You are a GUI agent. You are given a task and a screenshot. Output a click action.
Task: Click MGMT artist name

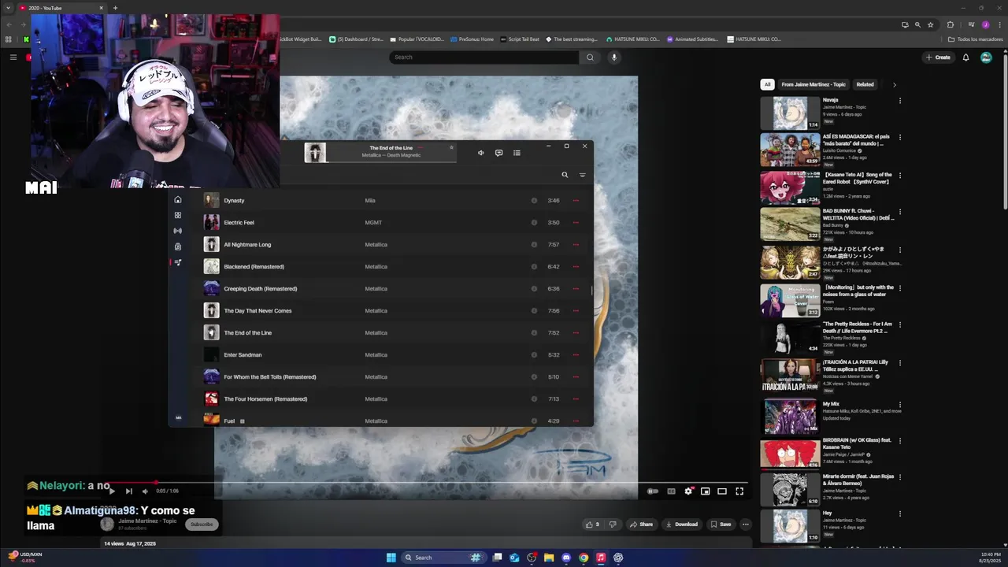point(373,223)
